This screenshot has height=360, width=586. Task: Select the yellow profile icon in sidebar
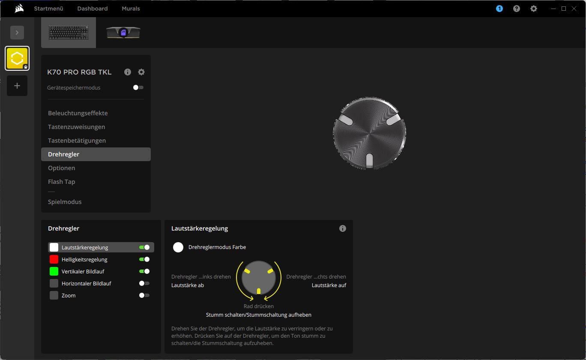click(x=17, y=58)
